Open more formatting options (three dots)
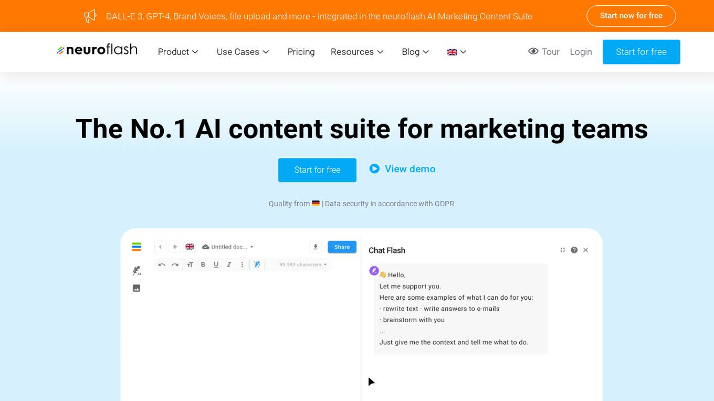714x401 pixels. click(242, 265)
